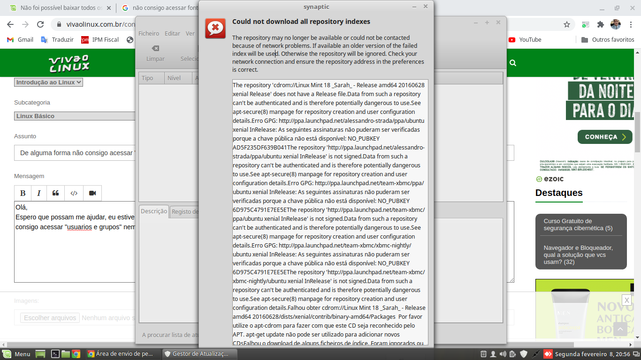Open 'Linux Básico' subcategory dropdown

coord(75,116)
